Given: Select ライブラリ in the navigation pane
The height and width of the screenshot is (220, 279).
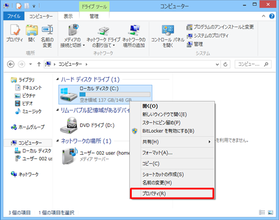Looking at the screenshot, I should click(x=22, y=80).
